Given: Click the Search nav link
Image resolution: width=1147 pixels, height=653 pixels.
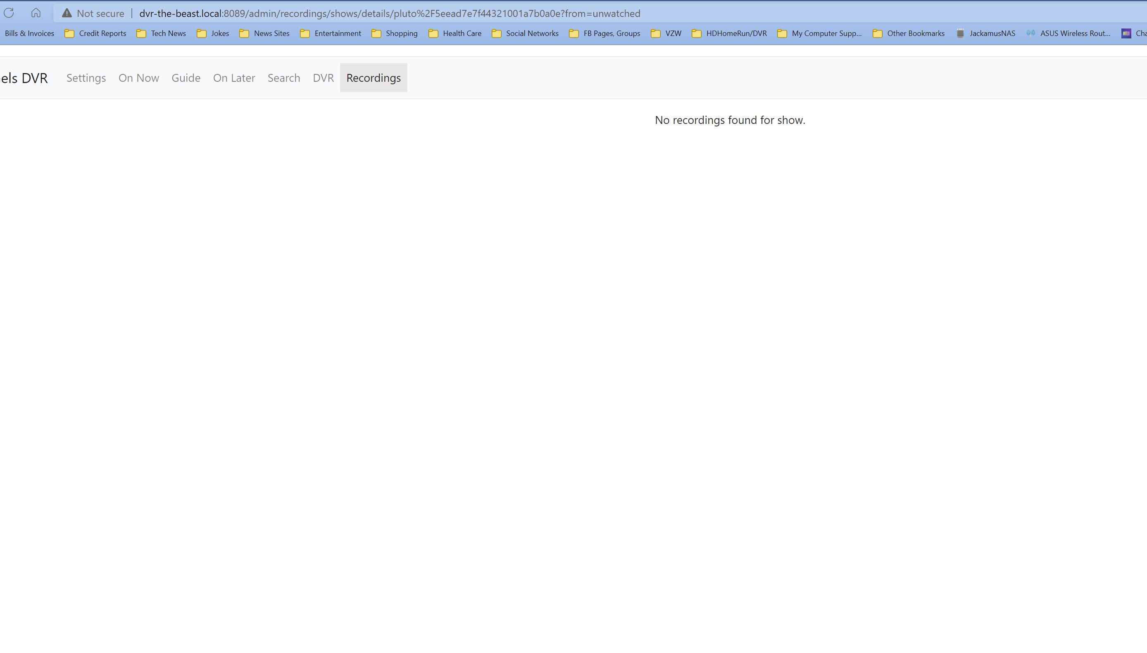Looking at the screenshot, I should [283, 78].
